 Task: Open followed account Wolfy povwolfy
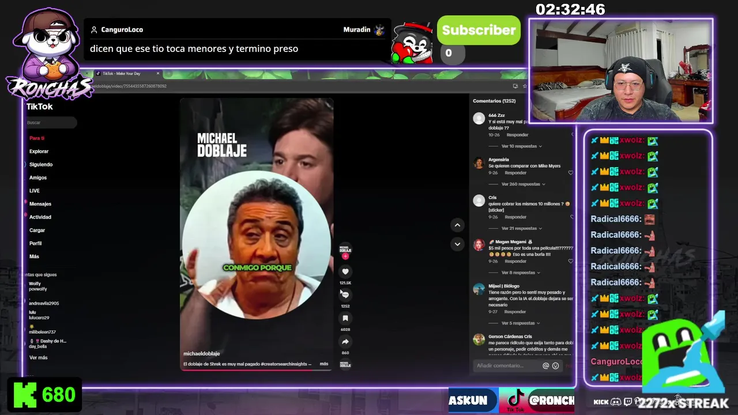pyautogui.click(x=38, y=286)
